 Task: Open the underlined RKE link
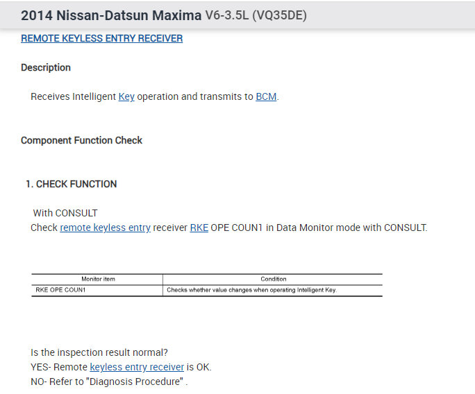(199, 228)
